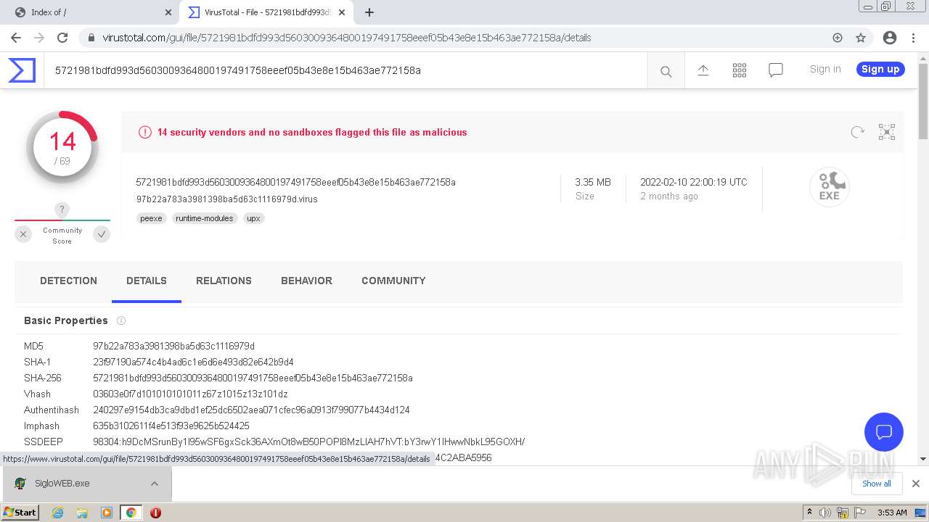Open the Windows Start menu
This screenshot has width=929, height=522.
coord(20,513)
